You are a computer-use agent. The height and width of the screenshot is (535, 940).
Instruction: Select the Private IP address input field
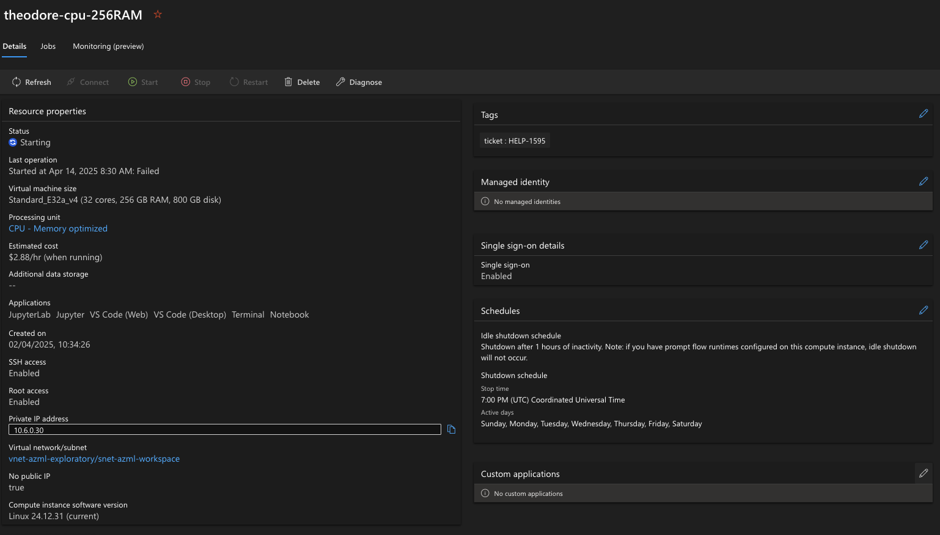click(x=224, y=429)
